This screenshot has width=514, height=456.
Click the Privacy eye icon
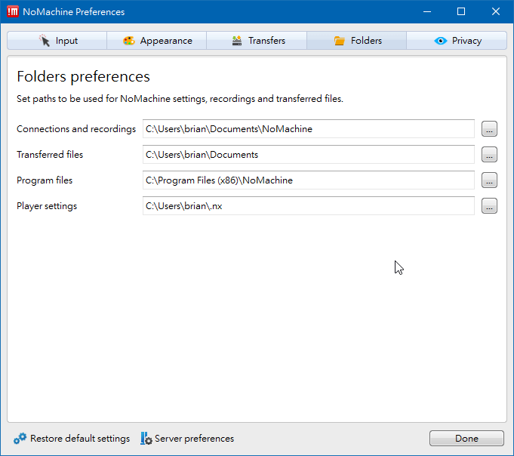point(441,41)
